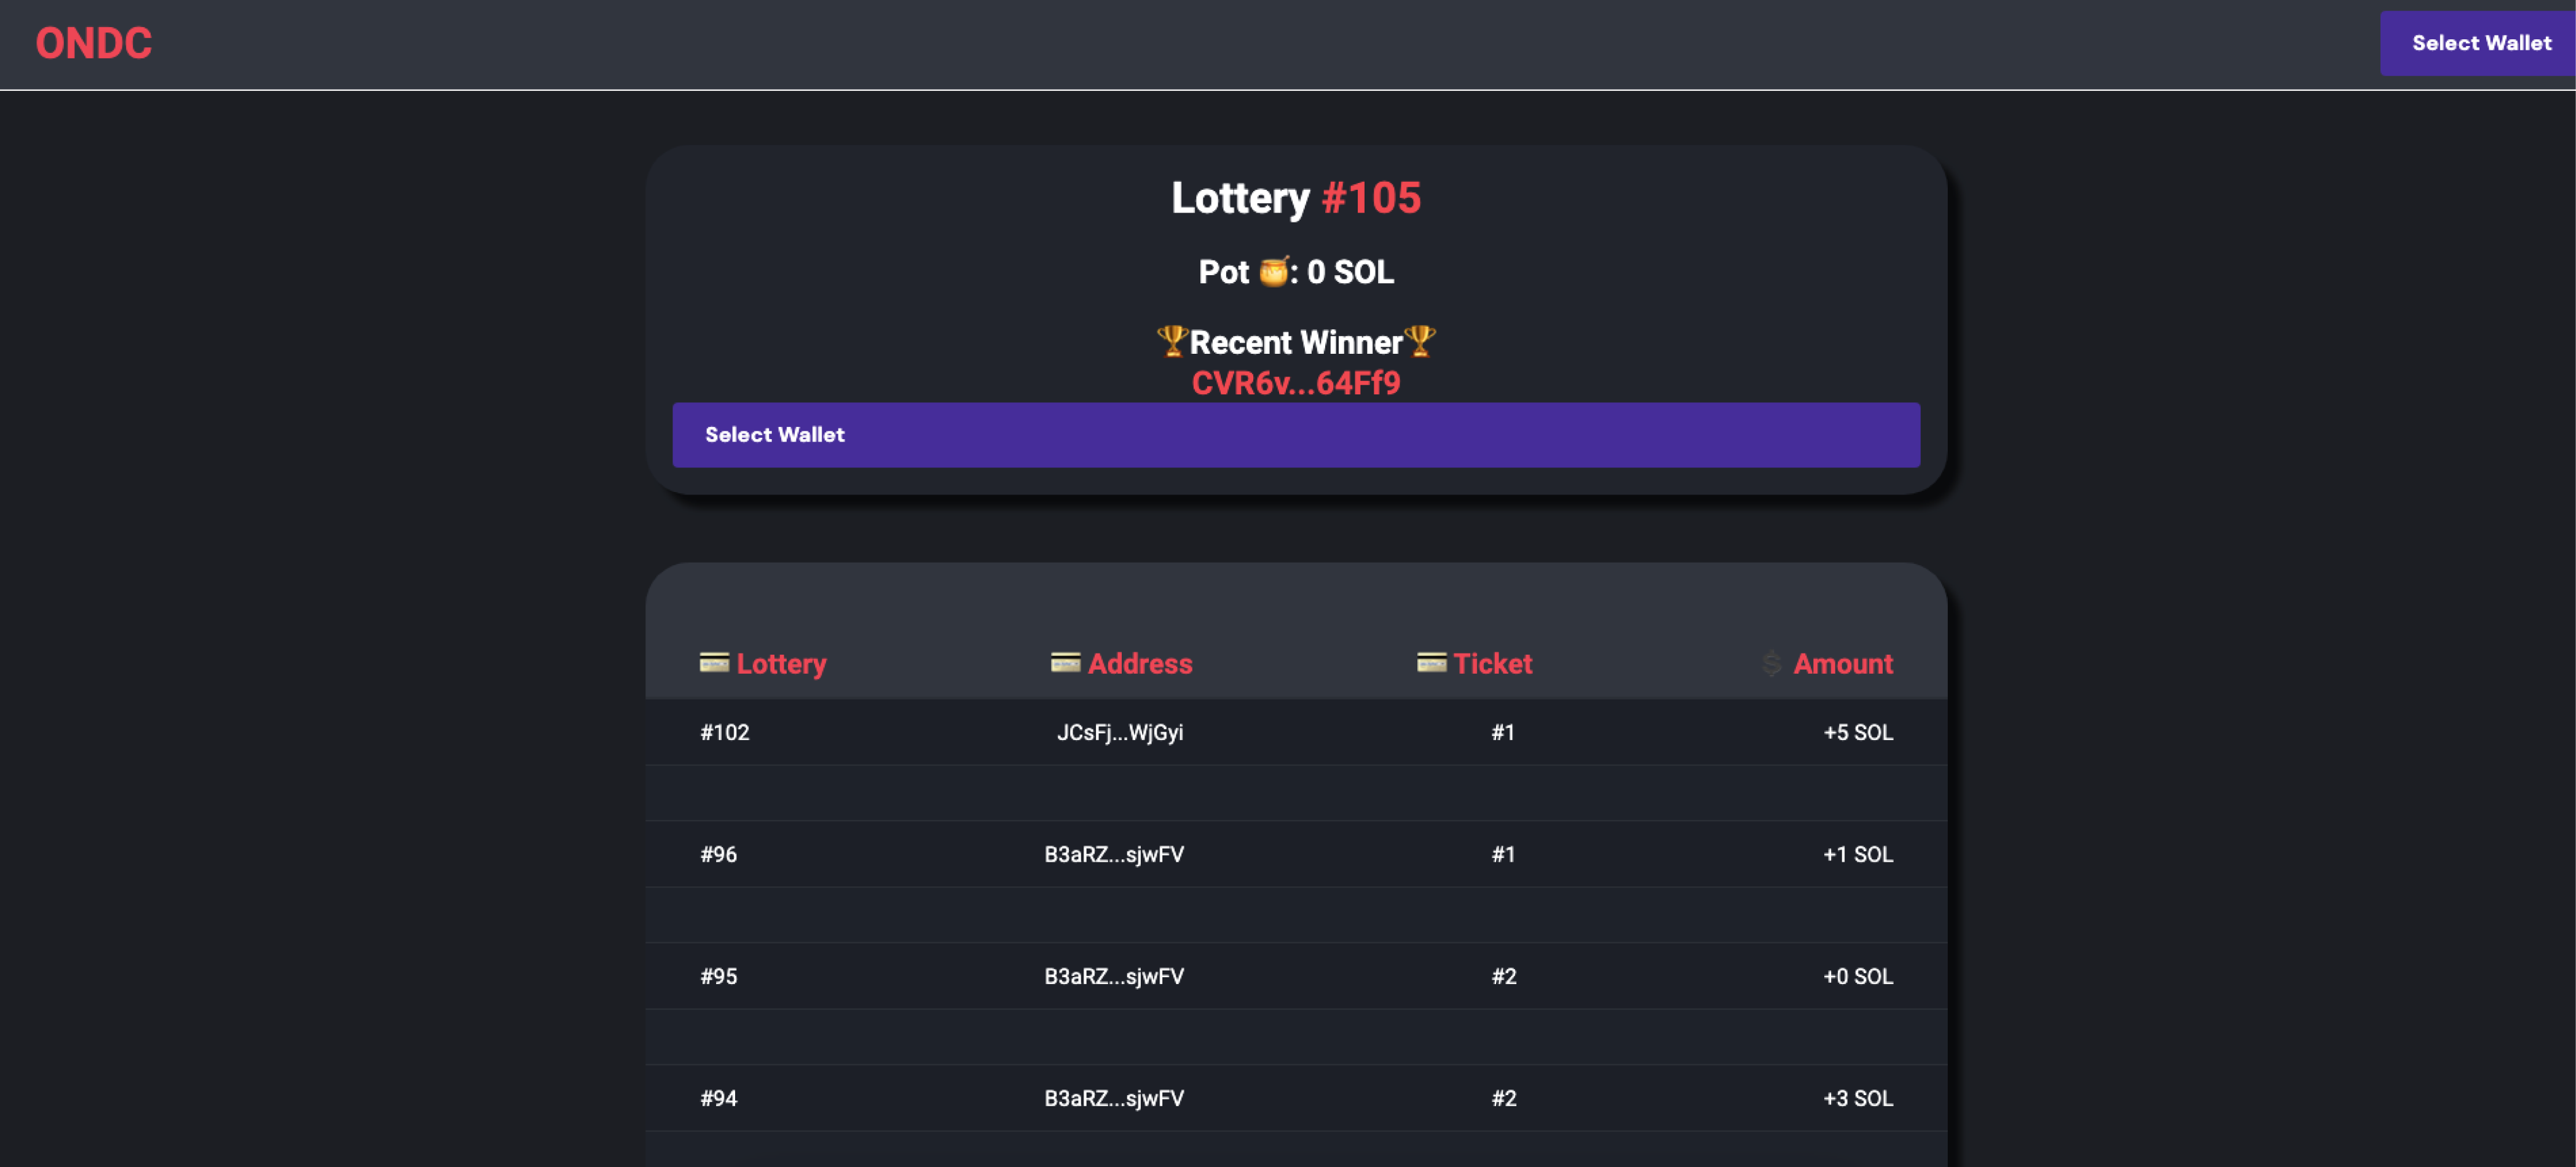The image size is (2576, 1167).
Task: Click the Lottery #105 heading number
Action: pyautogui.click(x=1371, y=198)
